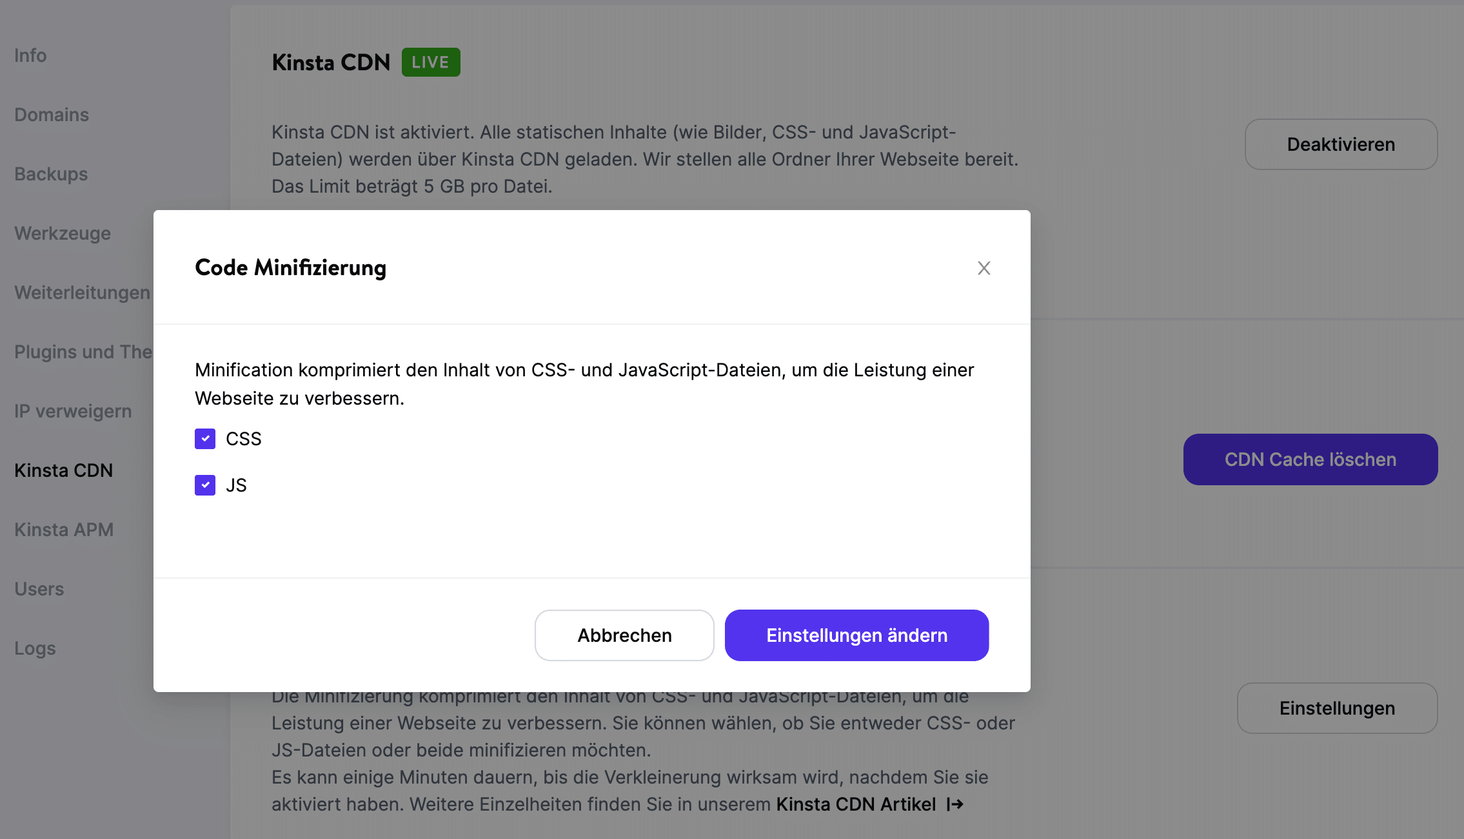The height and width of the screenshot is (839, 1464).
Task: Open Kinsta APM
Action: [x=64, y=530]
